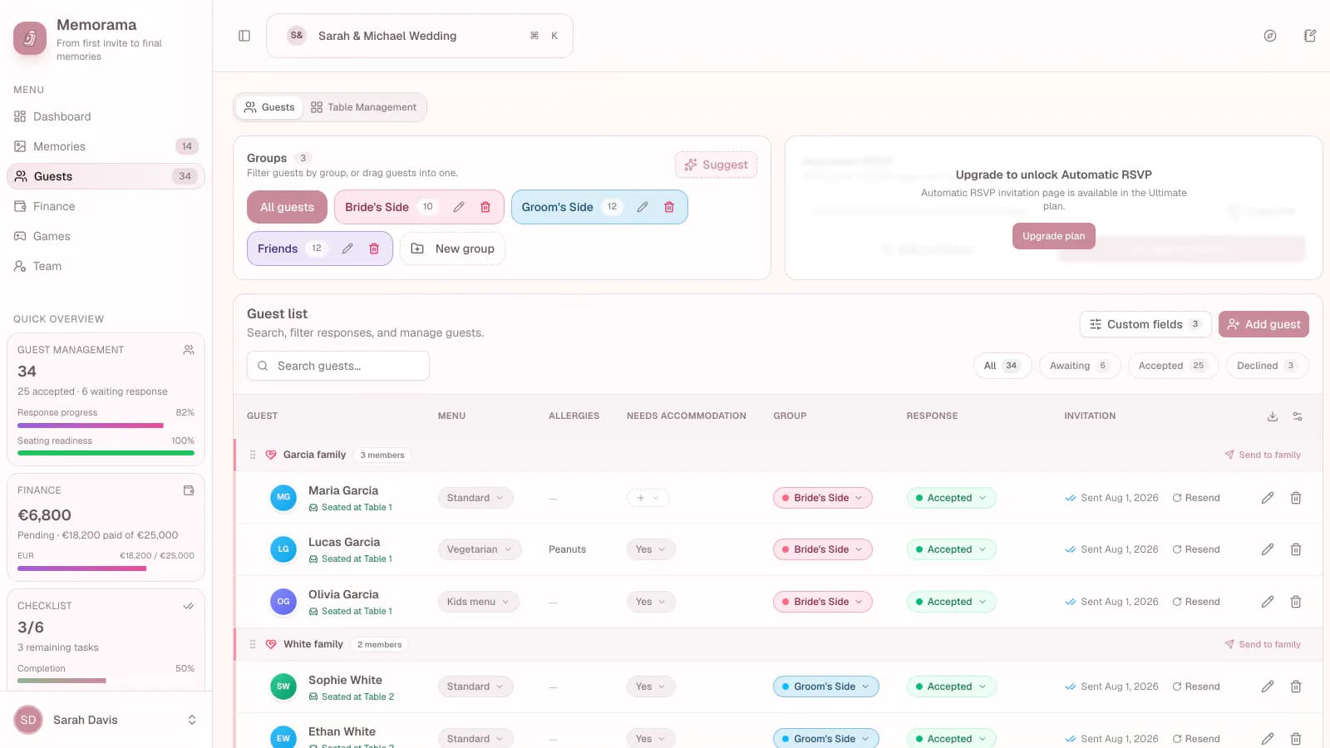Delete Maria Garcia guest trash icon

pyautogui.click(x=1296, y=498)
